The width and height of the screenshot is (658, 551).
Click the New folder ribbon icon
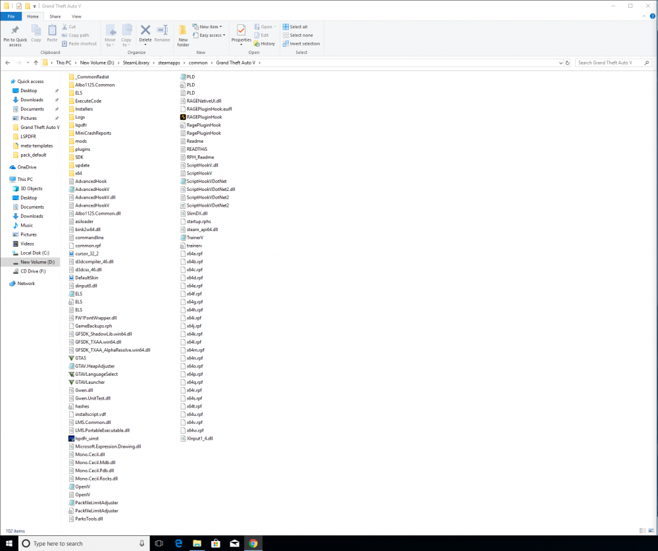[183, 31]
